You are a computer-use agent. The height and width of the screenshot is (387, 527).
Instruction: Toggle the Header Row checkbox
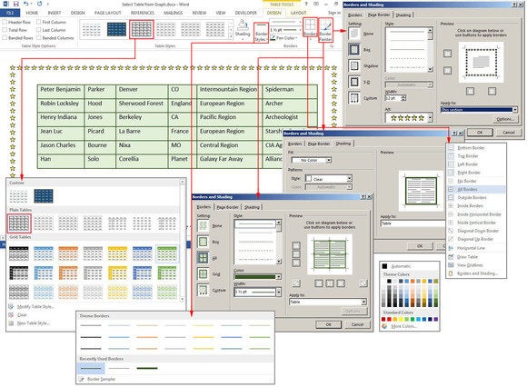[x=5, y=22]
